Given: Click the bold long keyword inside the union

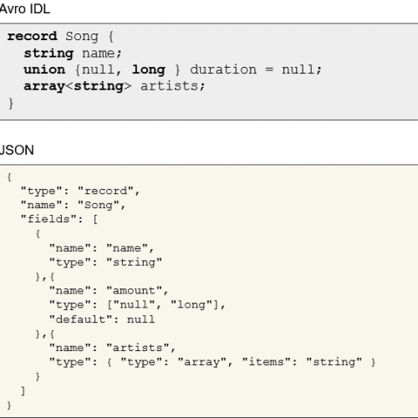Looking at the screenshot, I should (x=149, y=70).
